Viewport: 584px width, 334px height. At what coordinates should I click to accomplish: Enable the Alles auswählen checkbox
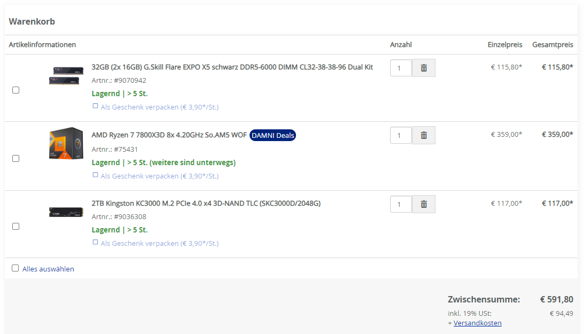point(15,268)
